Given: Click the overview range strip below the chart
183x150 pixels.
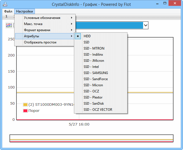Looking at the screenshot, I should (x=92, y=138).
